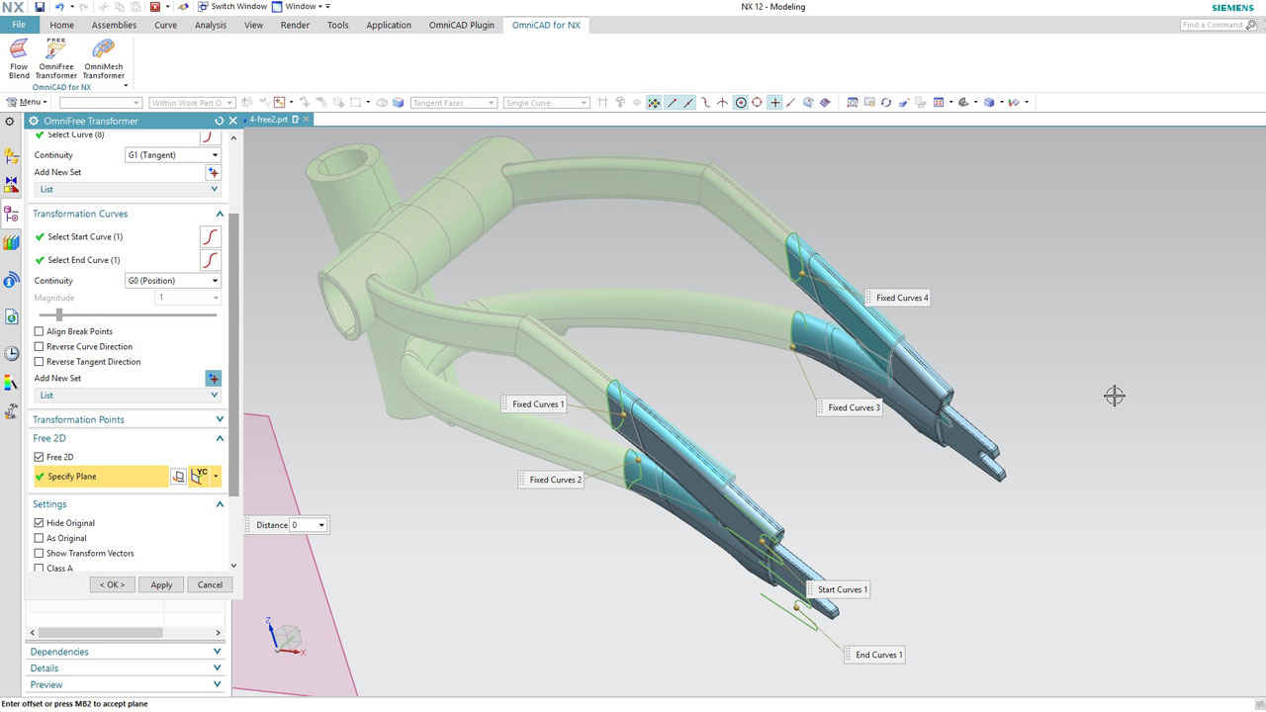
Task: Uncheck the Free 2D checkbox
Action: point(40,457)
